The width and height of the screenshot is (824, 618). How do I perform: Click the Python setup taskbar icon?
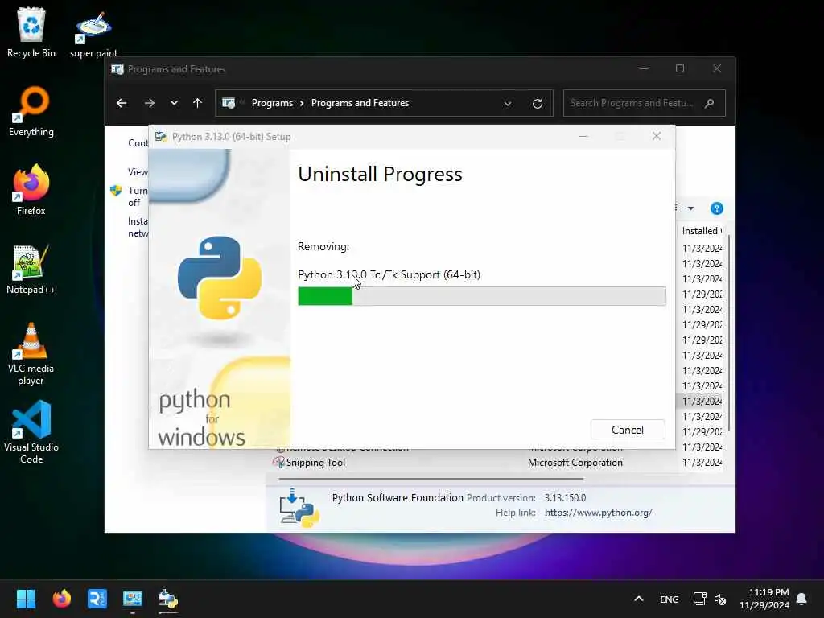[x=168, y=599]
